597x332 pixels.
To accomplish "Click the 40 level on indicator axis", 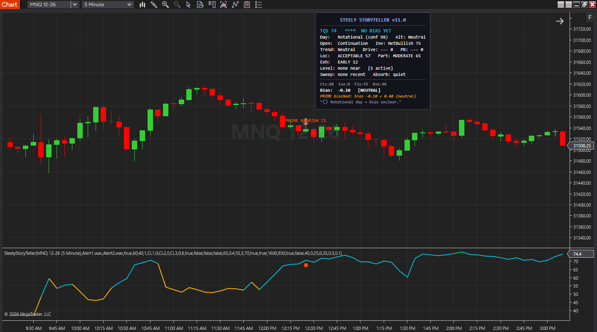I will (x=576, y=311).
